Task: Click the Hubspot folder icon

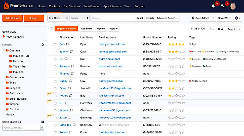Action: [x=11, y=61]
